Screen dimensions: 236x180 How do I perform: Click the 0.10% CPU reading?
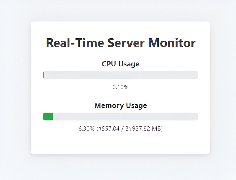click(120, 87)
